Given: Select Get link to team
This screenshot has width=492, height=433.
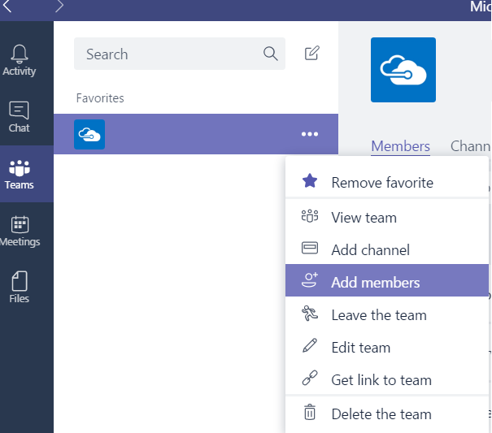Looking at the screenshot, I should pos(381,380).
